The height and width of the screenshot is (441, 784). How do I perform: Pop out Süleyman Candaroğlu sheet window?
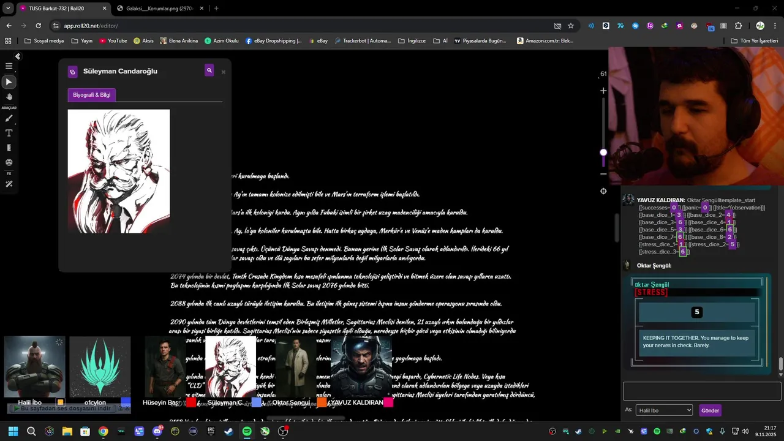pos(72,72)
